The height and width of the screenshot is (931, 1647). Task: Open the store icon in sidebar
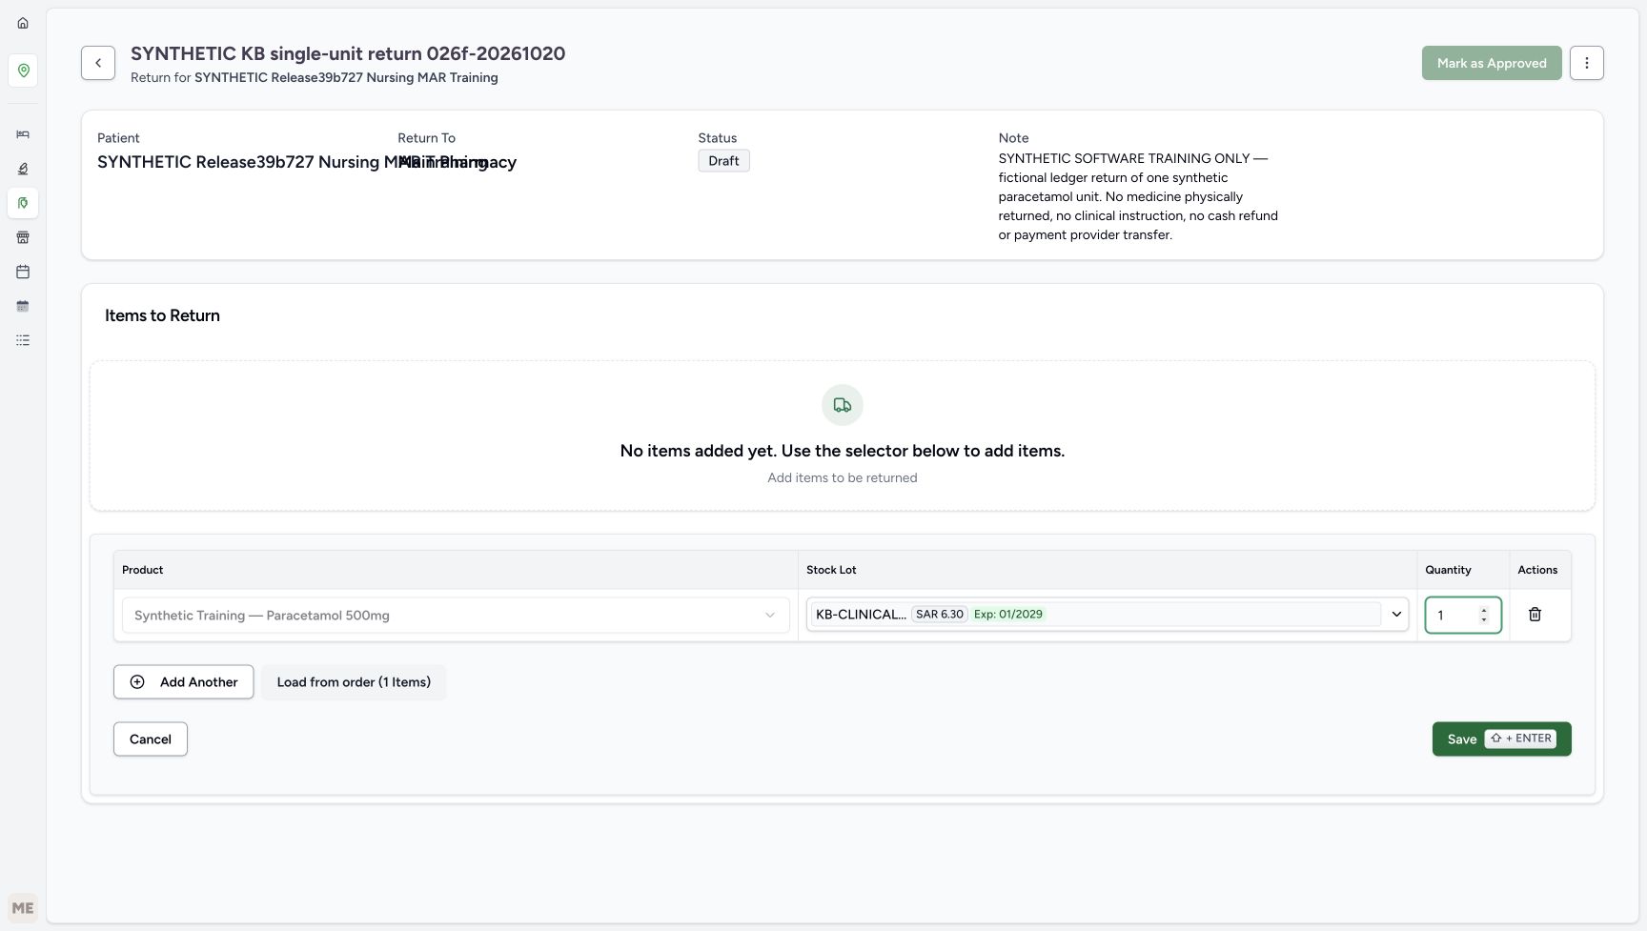coord(23,237)
